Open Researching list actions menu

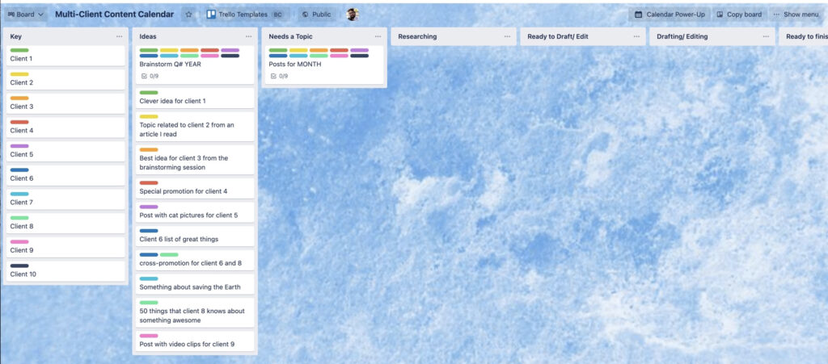click(508, 36)
